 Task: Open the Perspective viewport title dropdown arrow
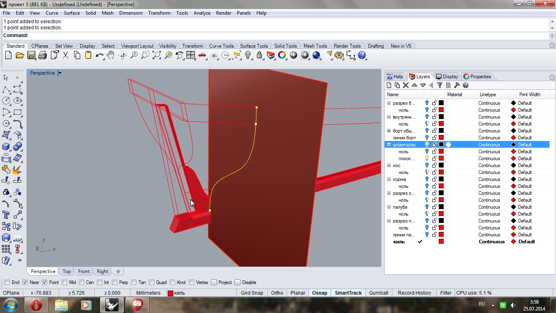(60, 73)
